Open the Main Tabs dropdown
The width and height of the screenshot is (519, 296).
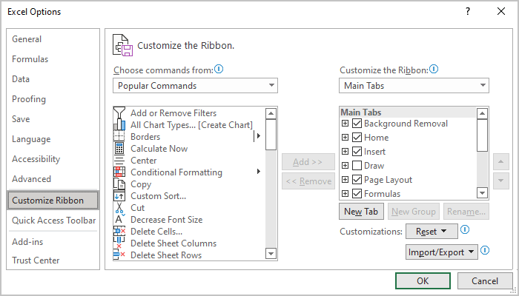(414, 86)
